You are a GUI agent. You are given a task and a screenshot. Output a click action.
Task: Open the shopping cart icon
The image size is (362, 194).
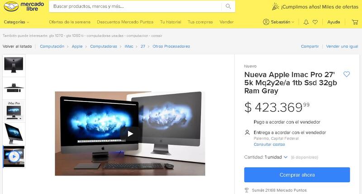click(x=355, y=22)
